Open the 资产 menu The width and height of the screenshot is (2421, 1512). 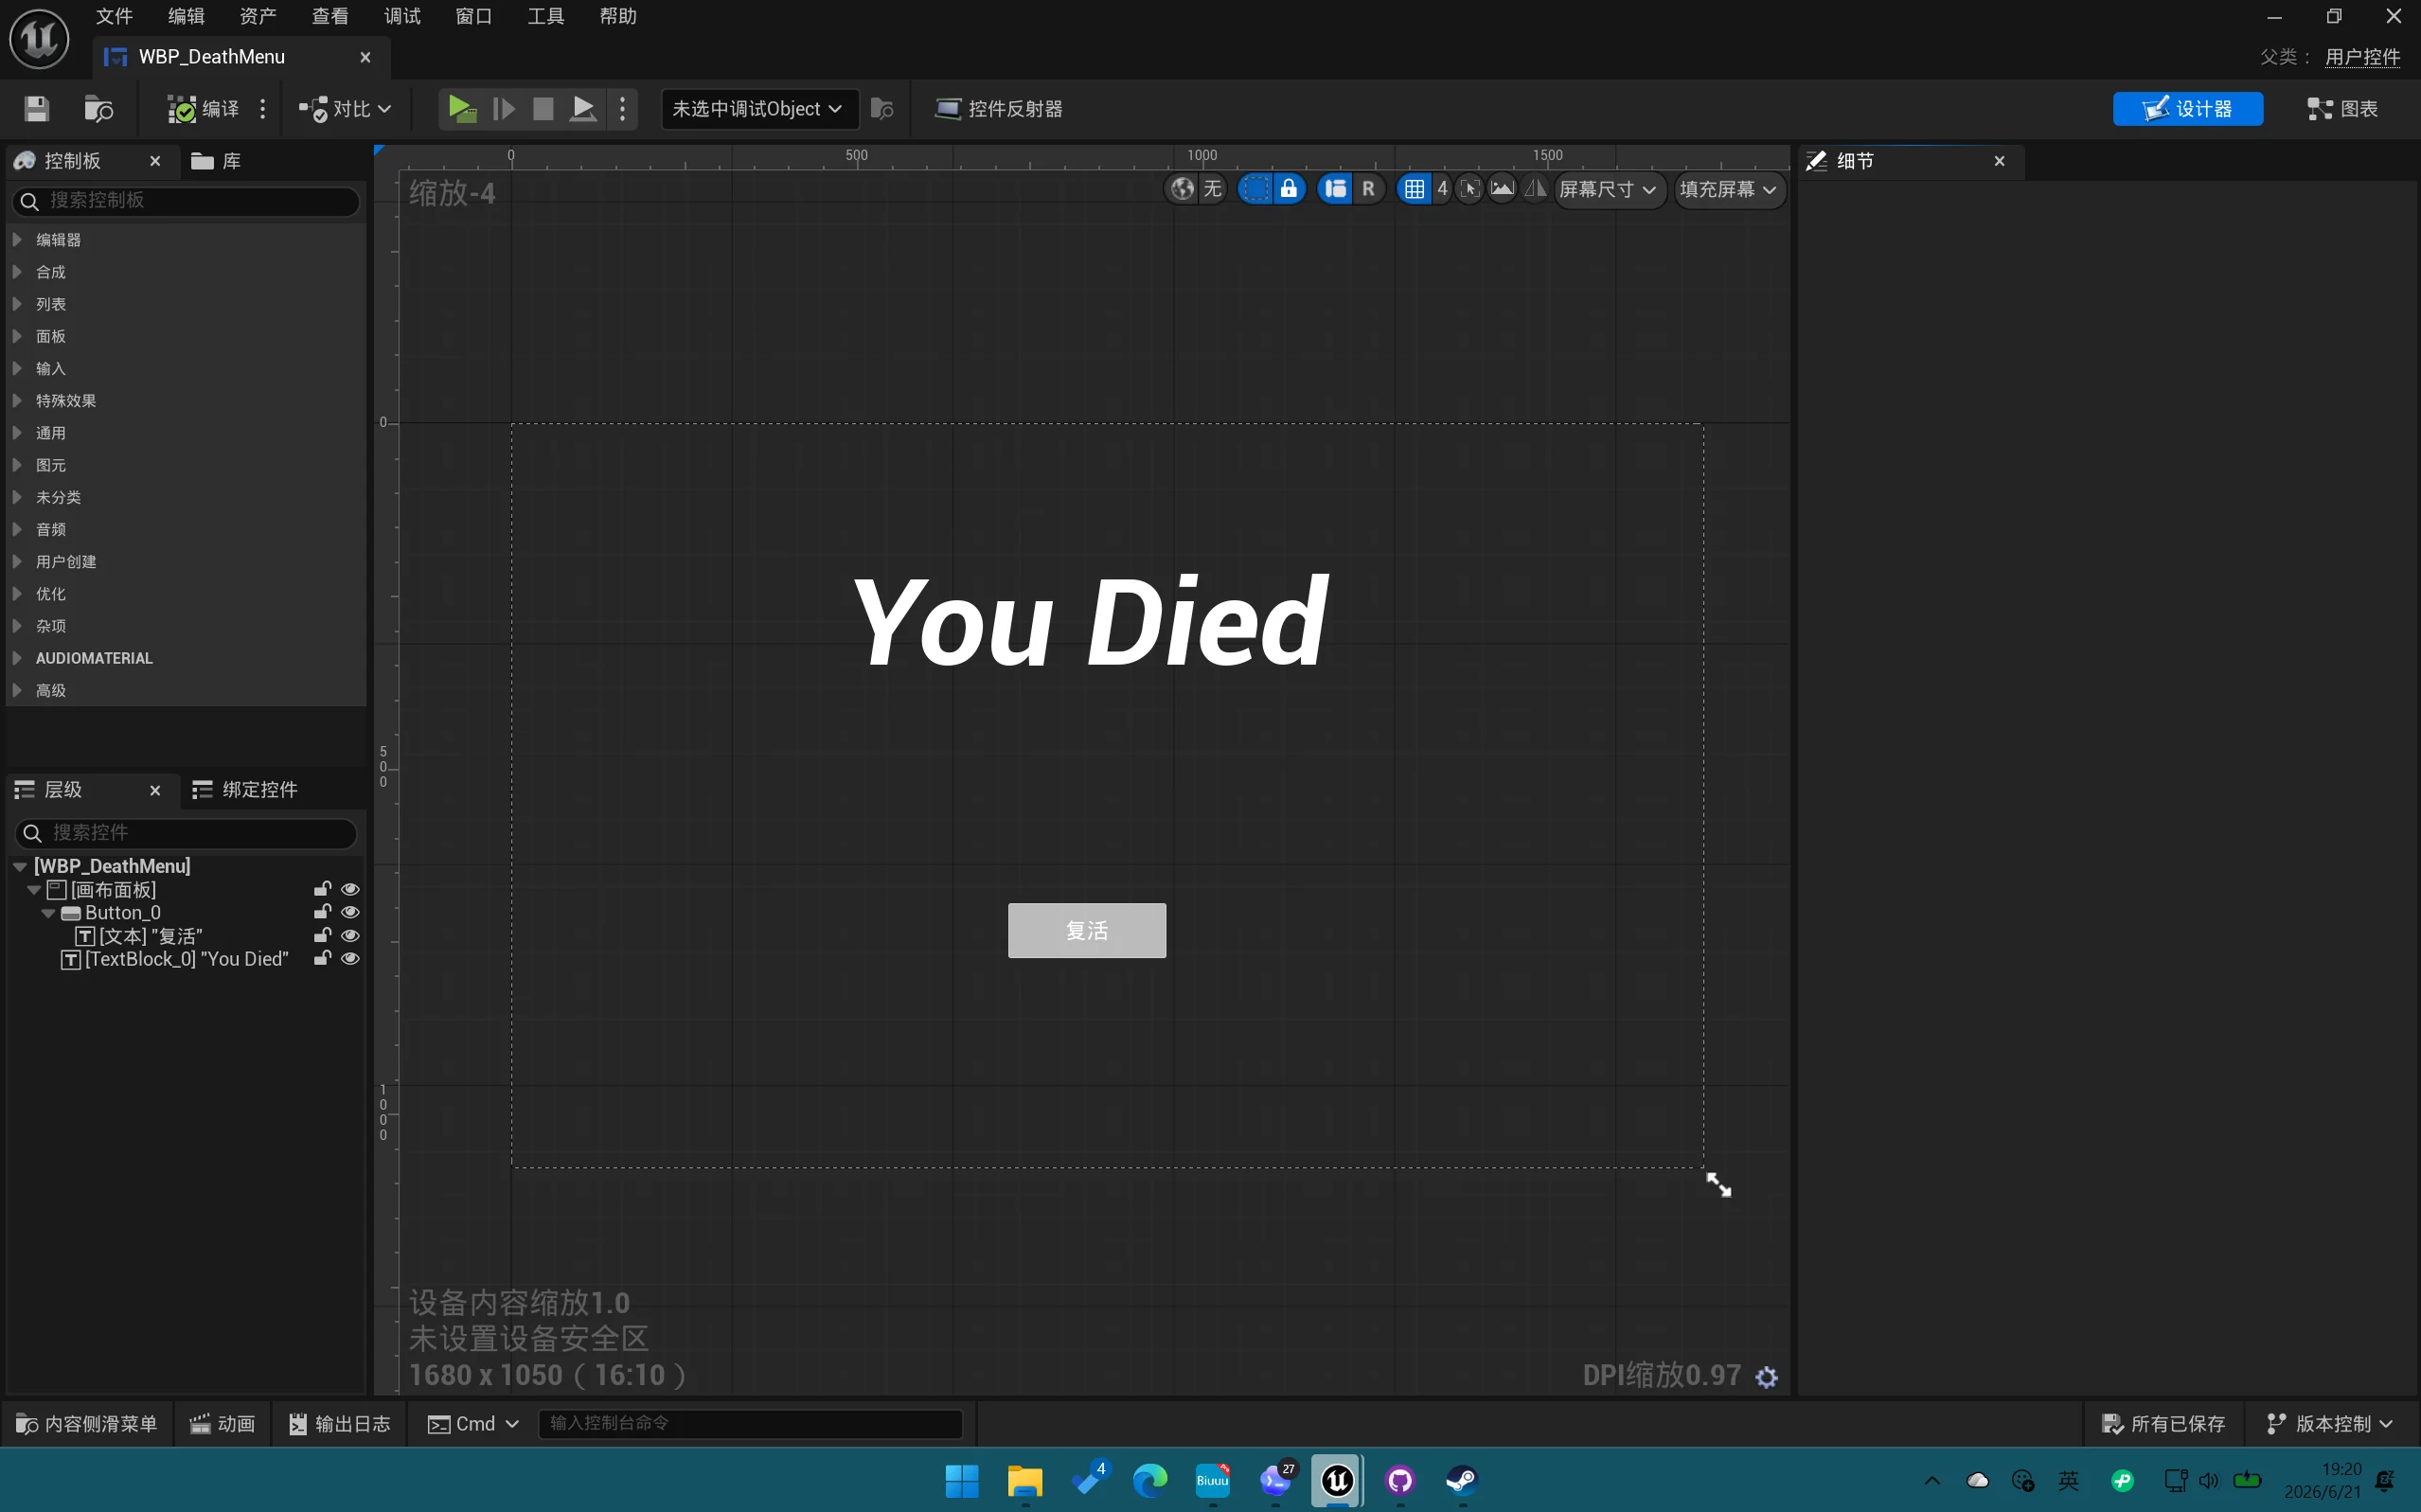pos(258,16)
